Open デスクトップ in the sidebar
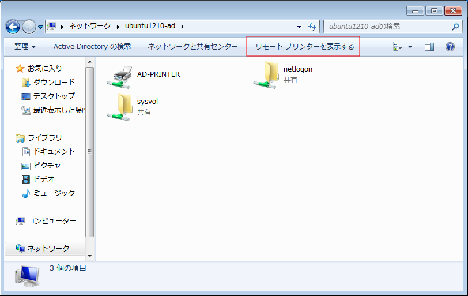 pos(54,96)
